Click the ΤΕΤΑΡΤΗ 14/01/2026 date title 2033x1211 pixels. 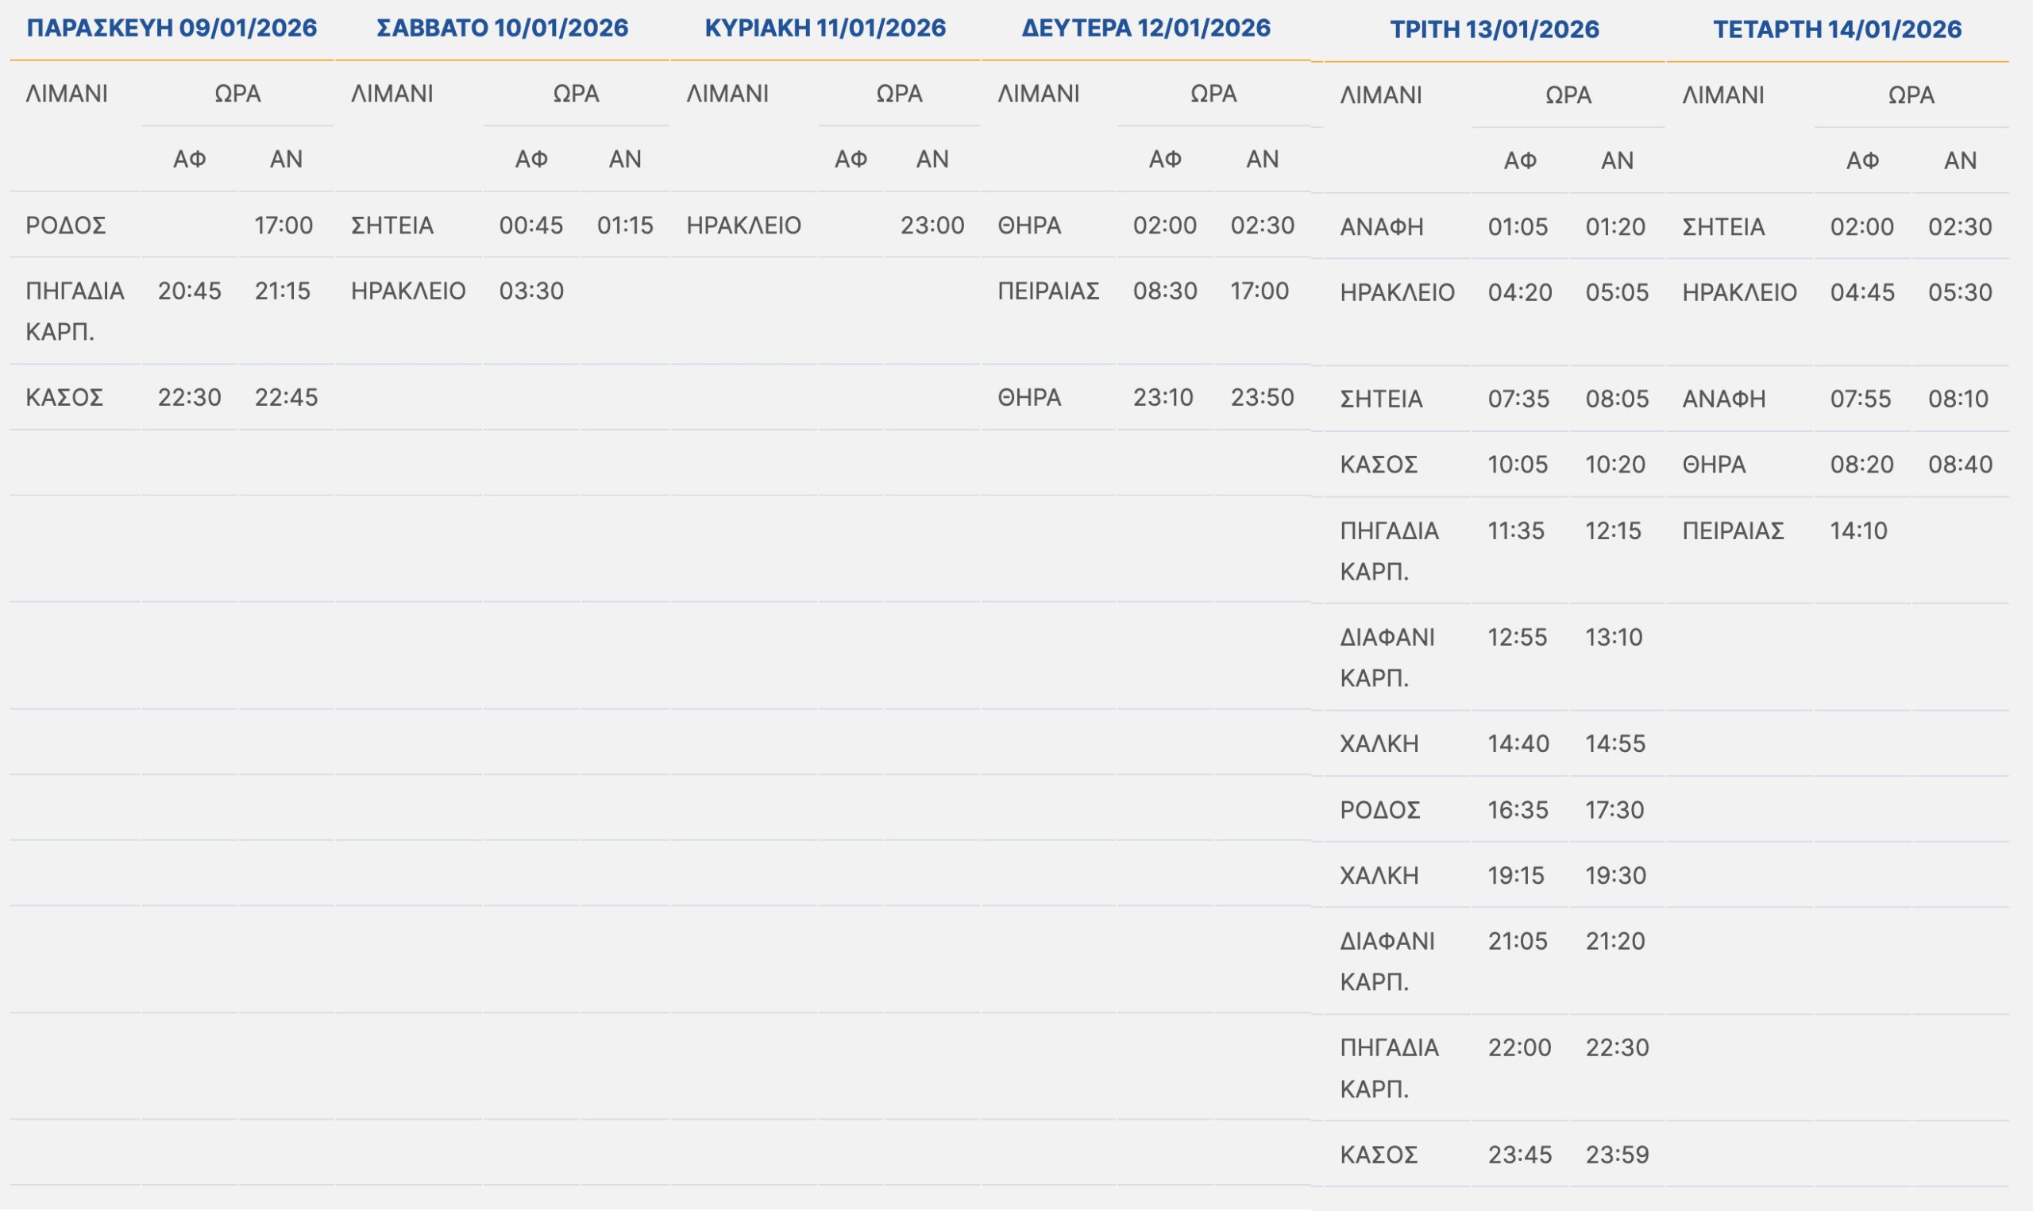pyautogui.click(x=1836, y=29)
